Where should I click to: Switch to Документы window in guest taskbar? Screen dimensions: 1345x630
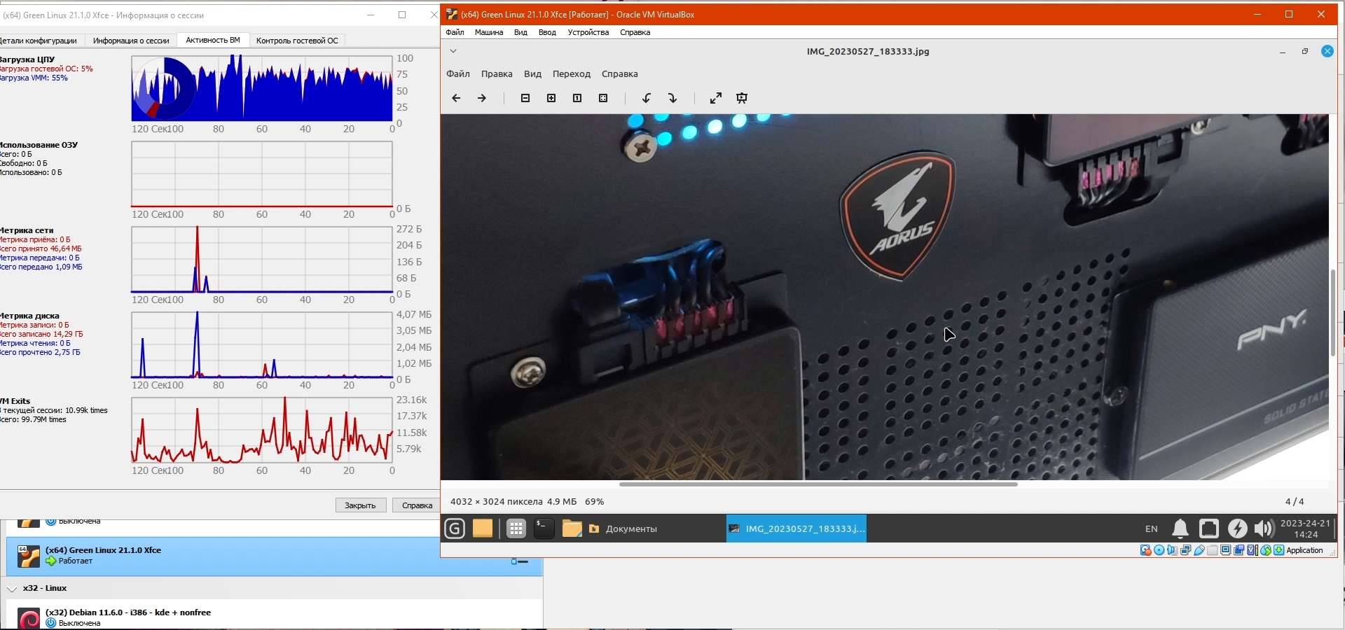point(654,528)
